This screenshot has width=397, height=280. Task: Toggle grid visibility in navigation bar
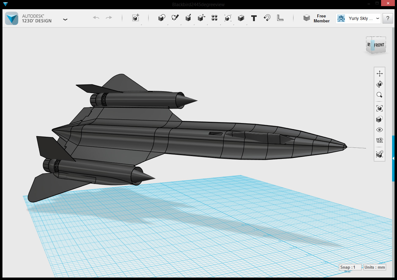coord(380,140)
